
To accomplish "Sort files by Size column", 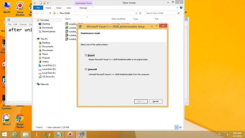I will tap(157, 19).
